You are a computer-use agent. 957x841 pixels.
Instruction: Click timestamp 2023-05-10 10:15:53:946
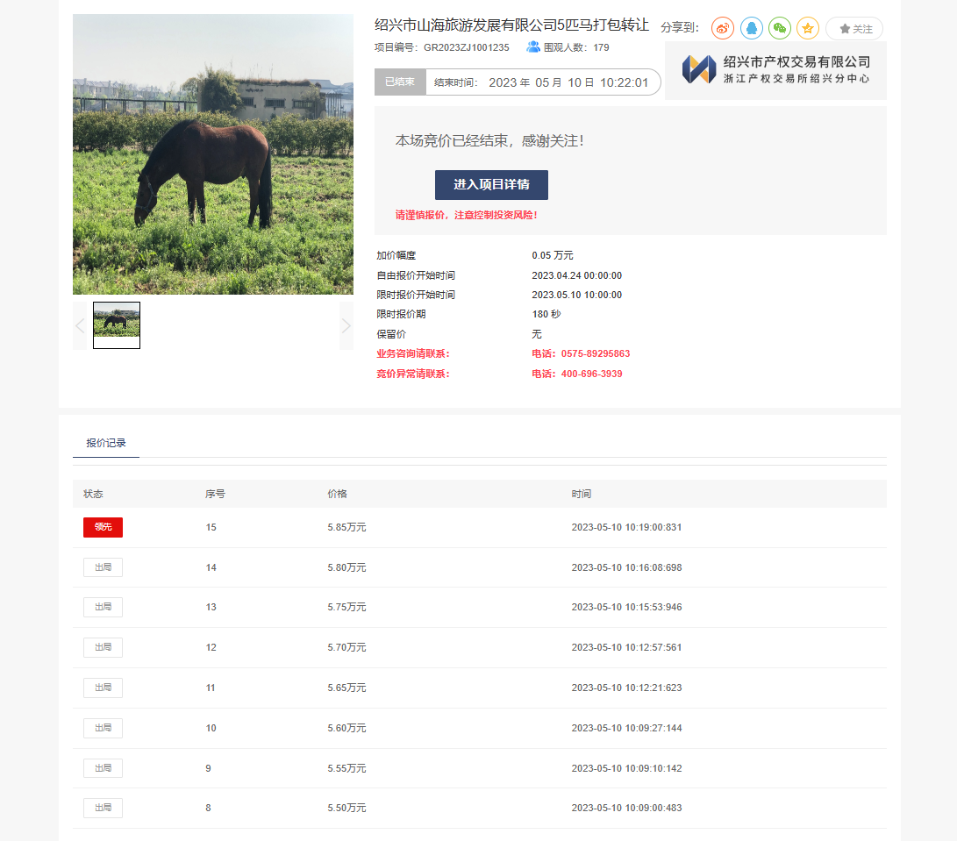[627, 607]
